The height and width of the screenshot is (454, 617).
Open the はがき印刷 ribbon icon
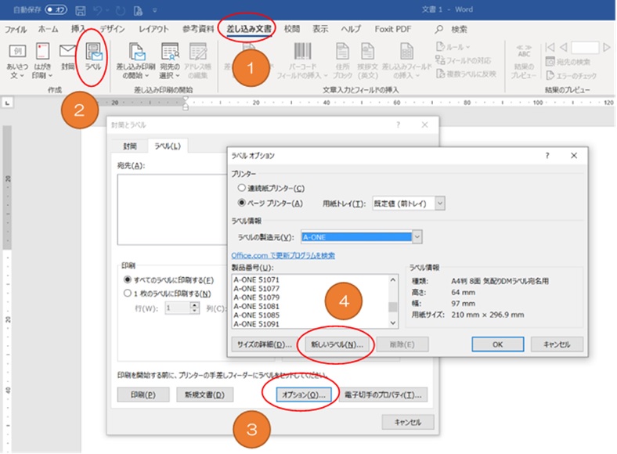coord(43,58)
